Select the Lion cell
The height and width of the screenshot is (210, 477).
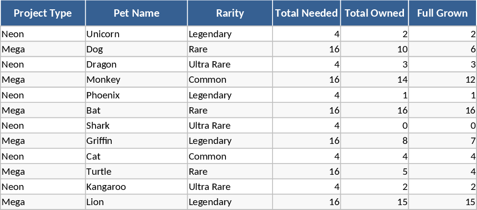[136, 202]
